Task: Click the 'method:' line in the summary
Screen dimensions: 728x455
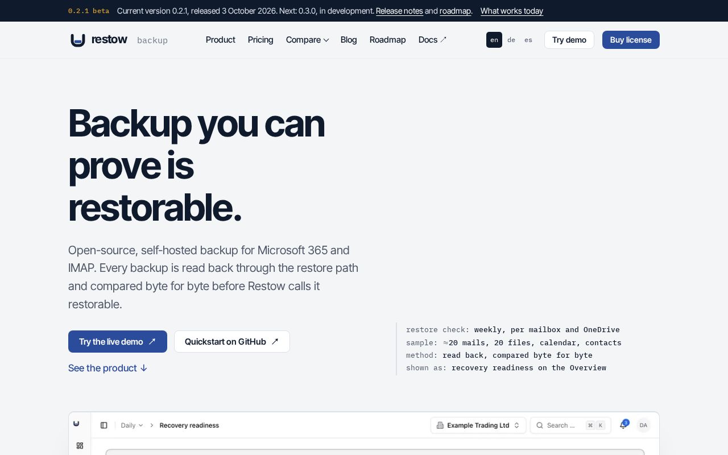Action: 499,355
